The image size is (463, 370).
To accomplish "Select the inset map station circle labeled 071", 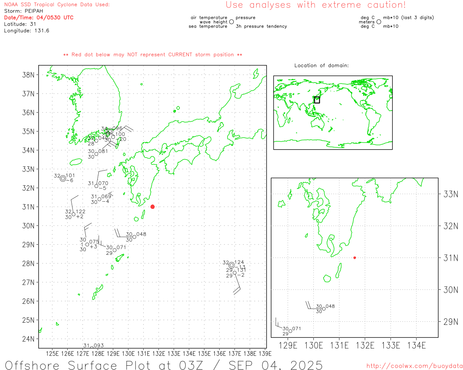I will tap(290, 331).
